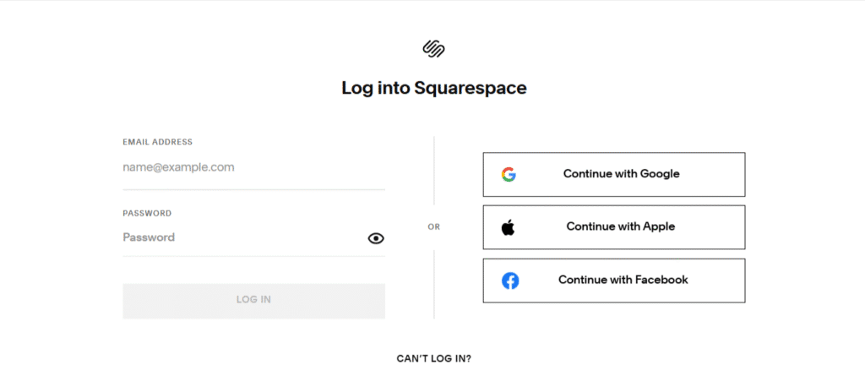Select the Continue with Facebook button
The image size is (865, 365).
pyautogui.click(x=613, y=281)
